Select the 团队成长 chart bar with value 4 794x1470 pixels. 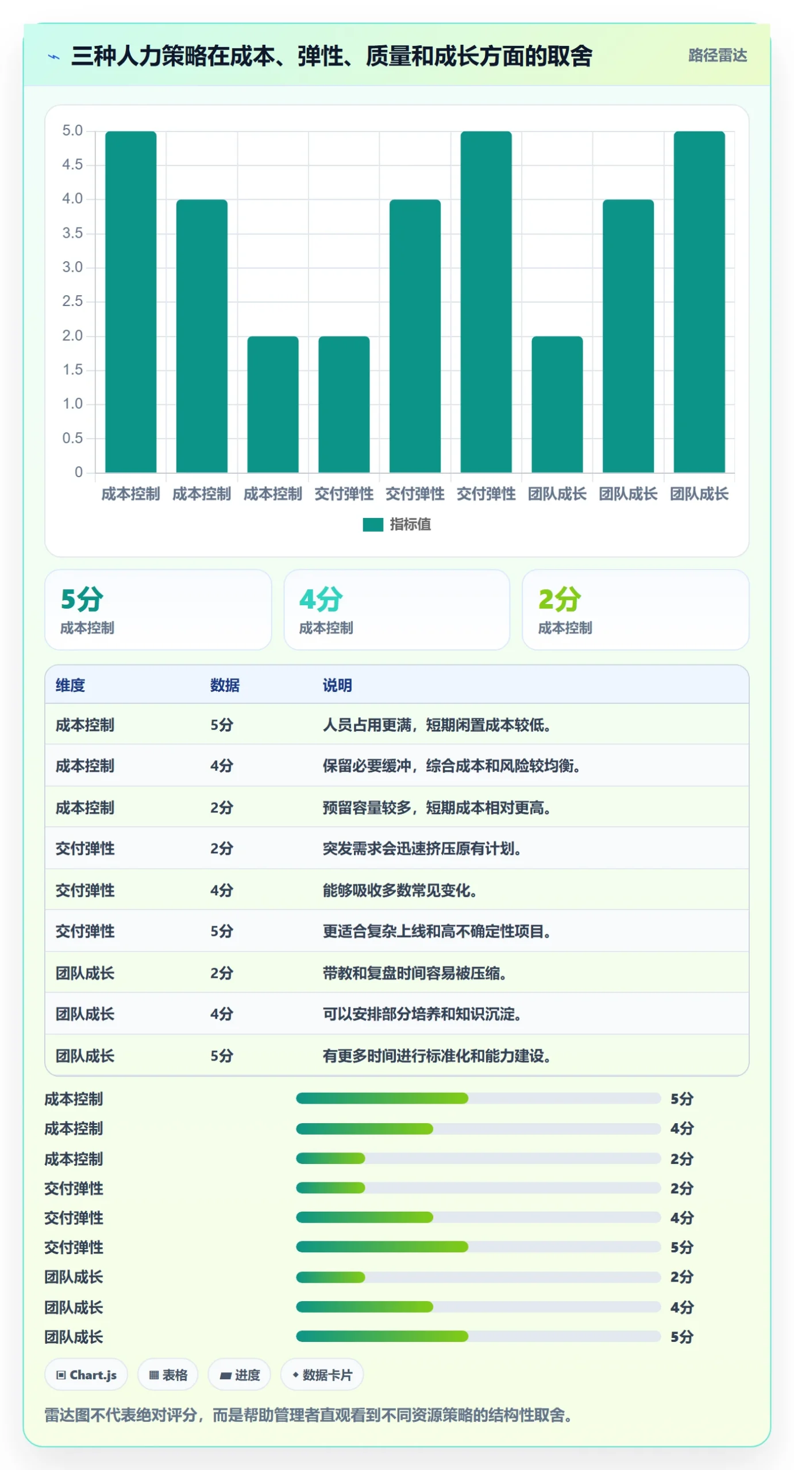pos(628,336)
